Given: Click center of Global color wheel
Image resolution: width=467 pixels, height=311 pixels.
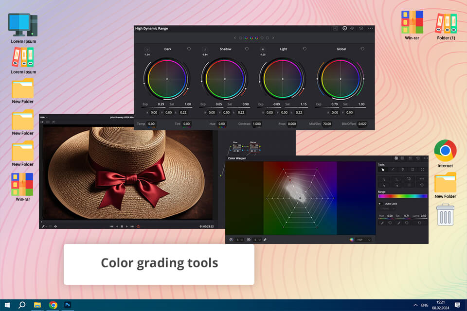Looking at the screenshot, I should 341,79.
